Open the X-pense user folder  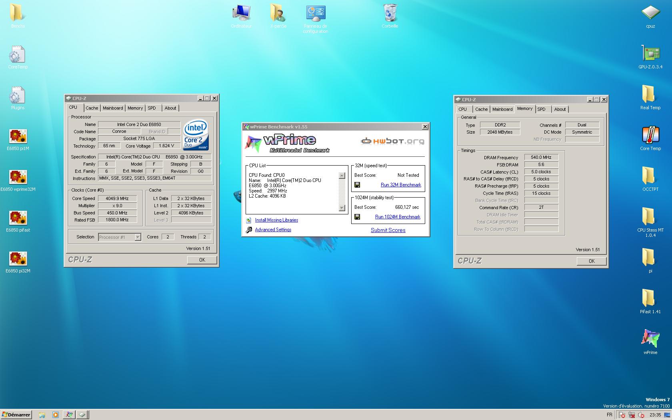coord(278,16)
